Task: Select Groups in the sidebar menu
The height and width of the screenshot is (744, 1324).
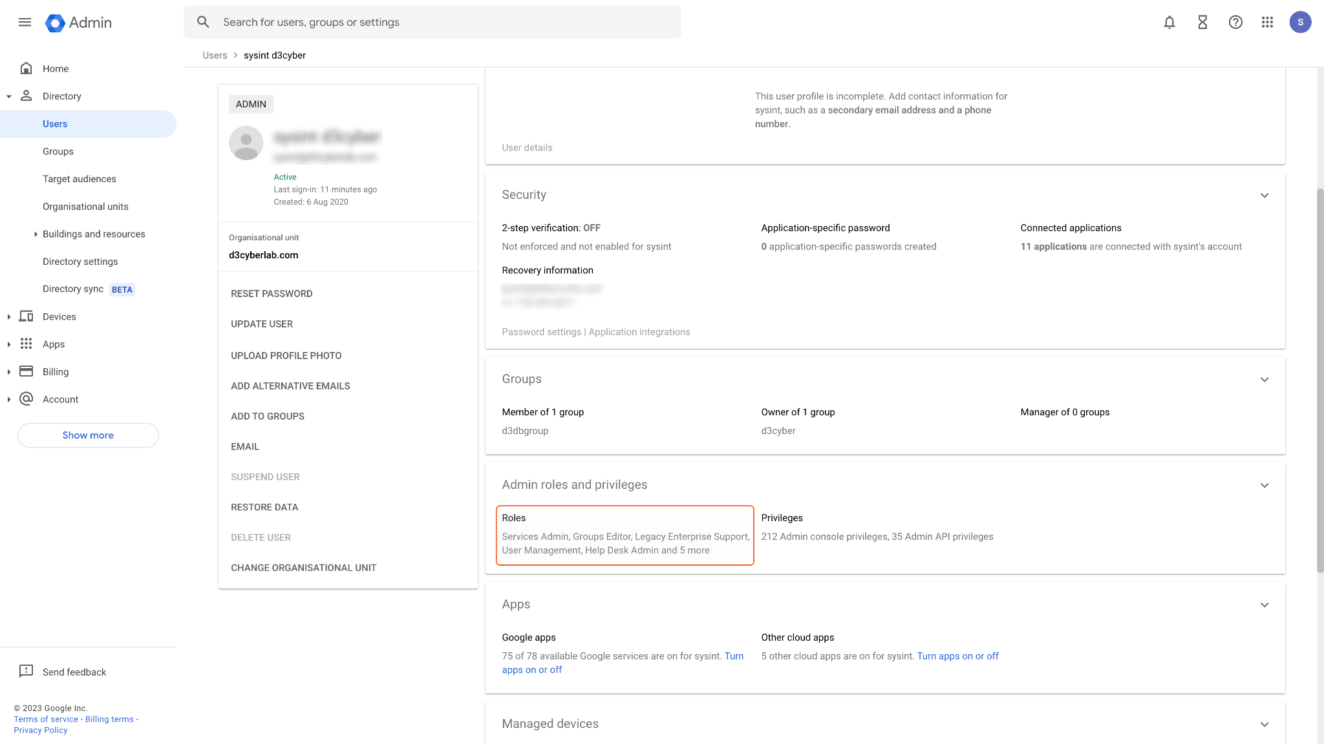Action: (x=58, y=151)
